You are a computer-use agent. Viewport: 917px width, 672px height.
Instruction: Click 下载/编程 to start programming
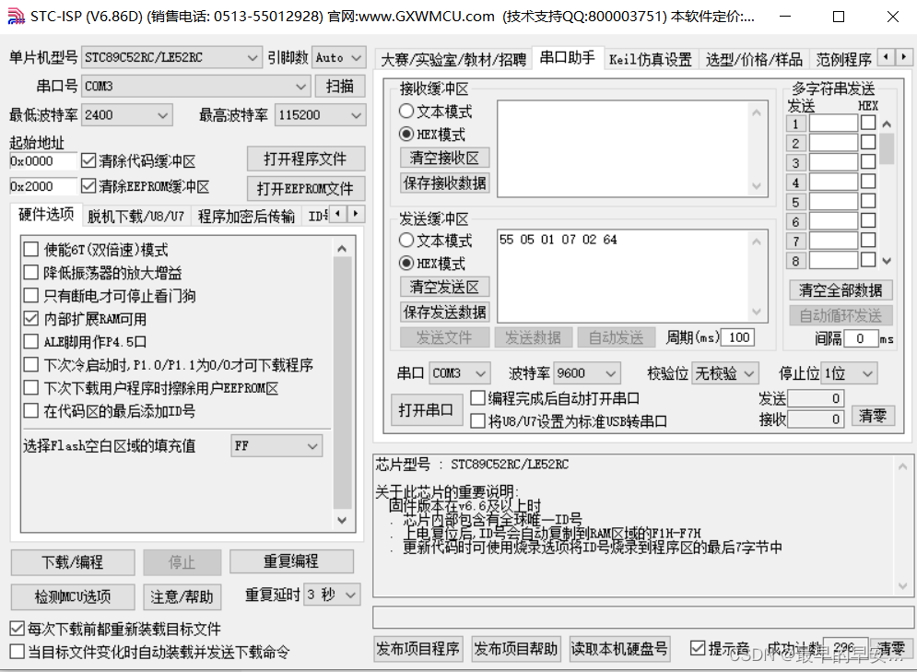(72, 561)
